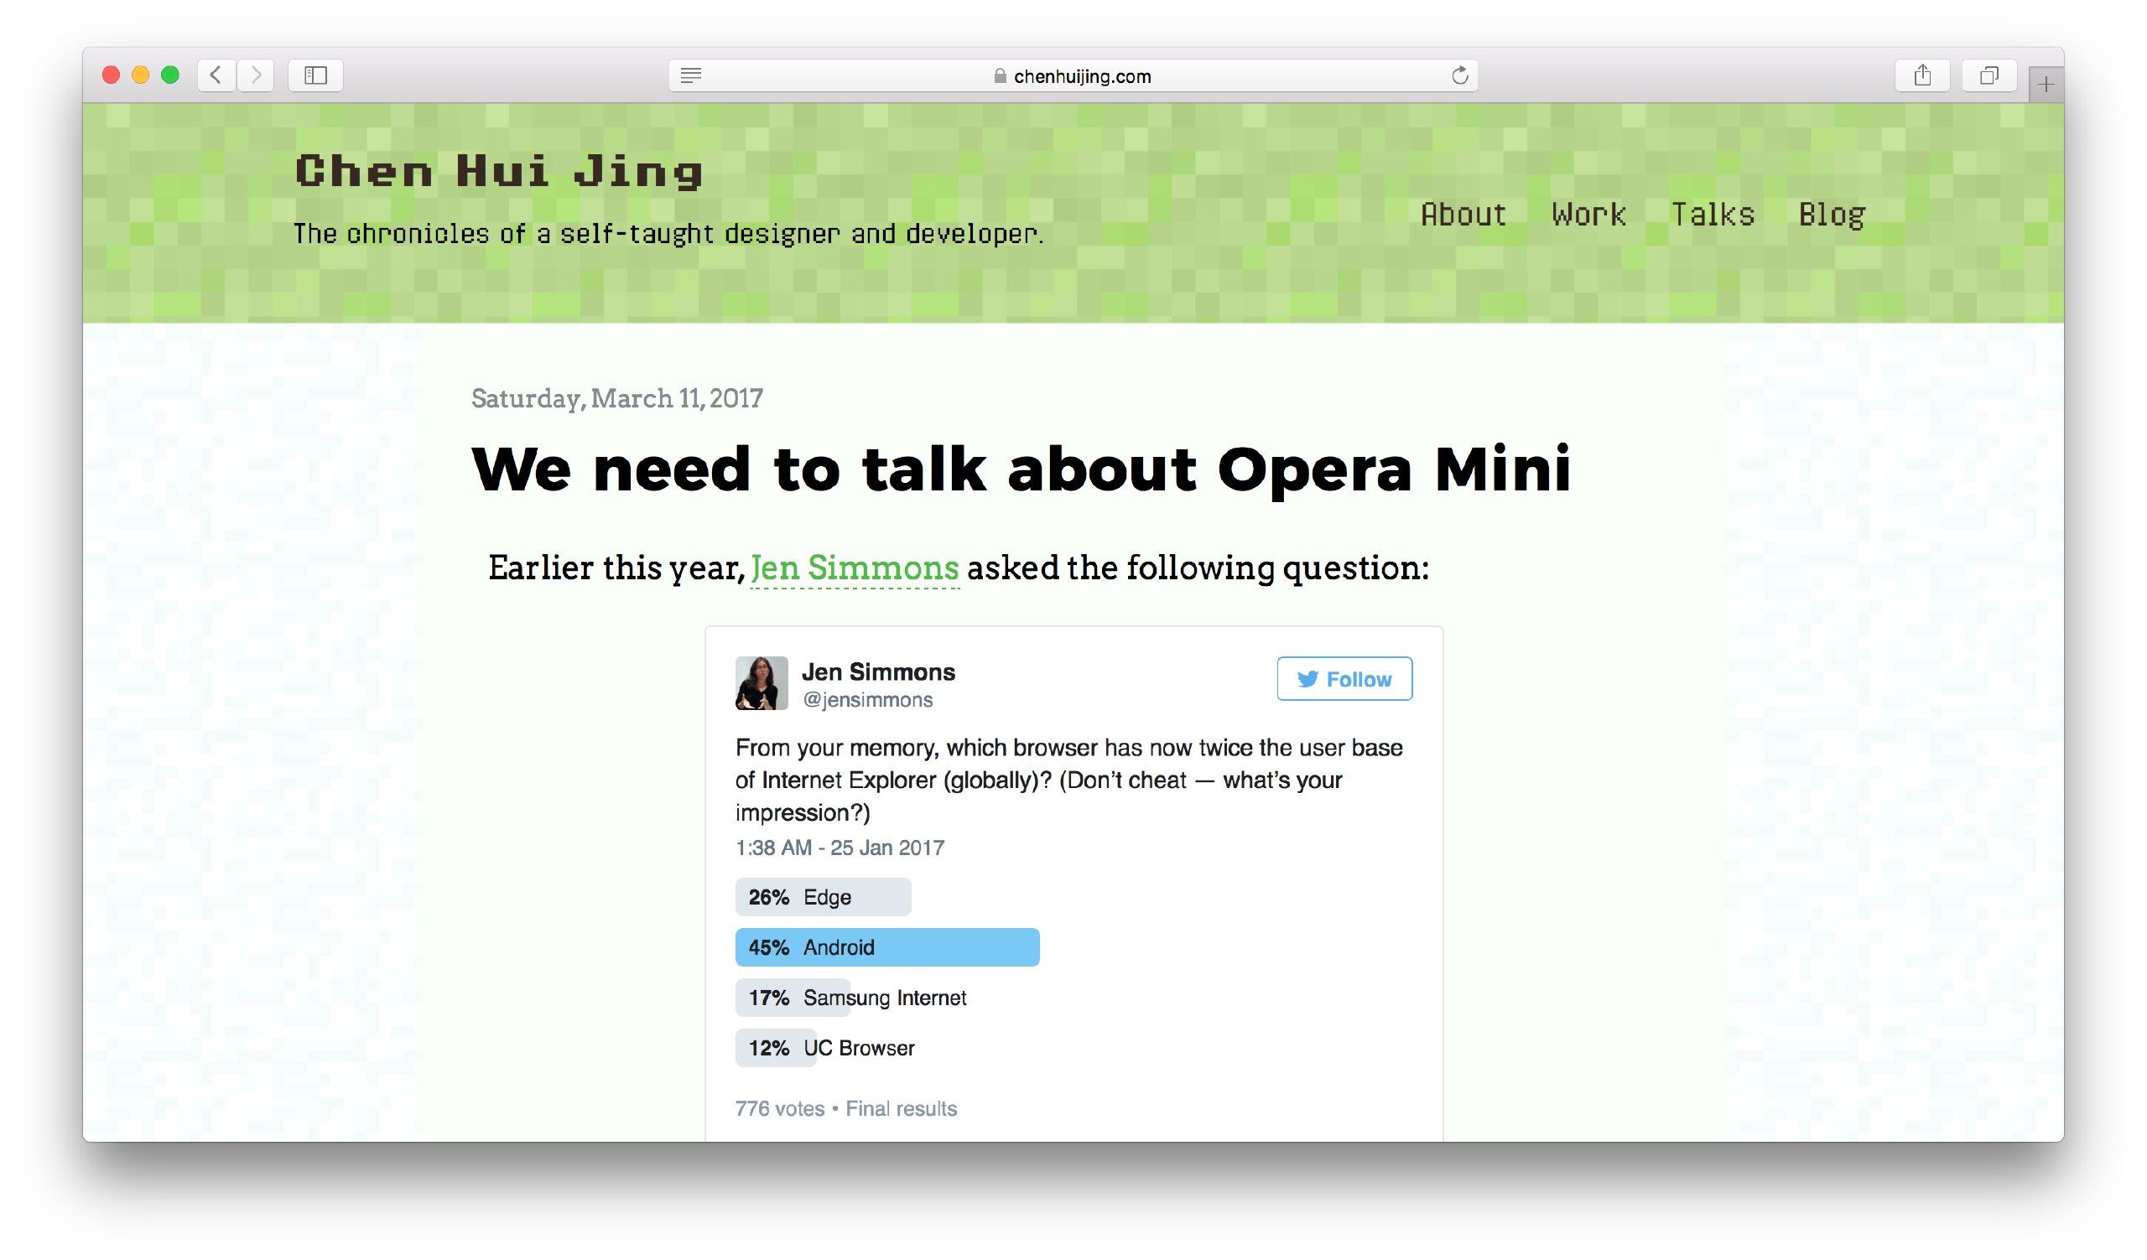Select the 17% Samsung Internet poll bar
The width and height of the screenshot is (2147, 1260).
(851, 998)
